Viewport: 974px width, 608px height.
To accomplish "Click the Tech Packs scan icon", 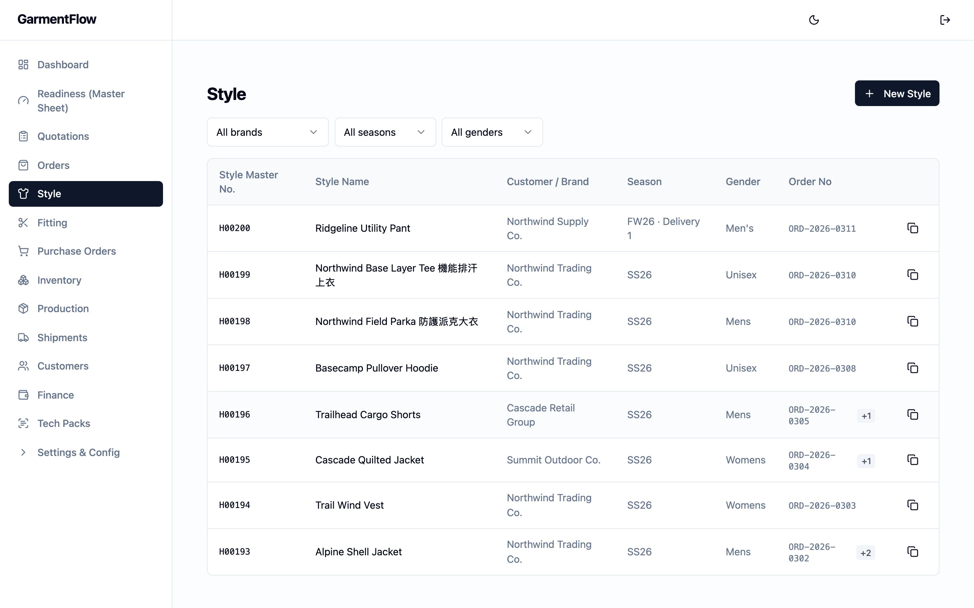I will (23, 424).
